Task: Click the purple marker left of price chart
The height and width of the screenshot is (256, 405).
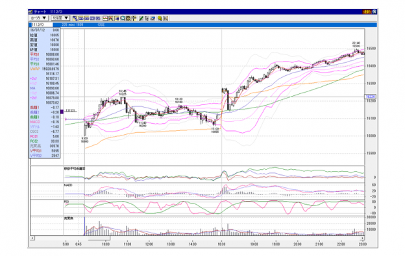Action: (x=62, y=111)
